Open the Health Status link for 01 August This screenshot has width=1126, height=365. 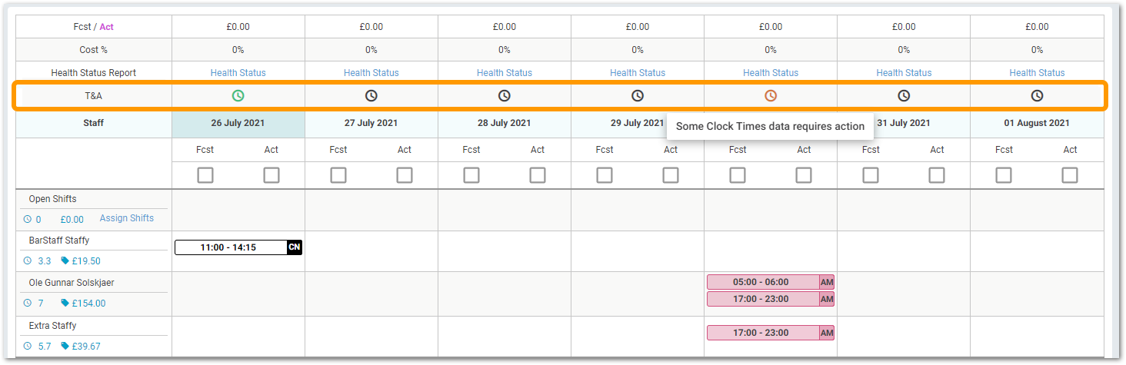tap(1037, 73)
